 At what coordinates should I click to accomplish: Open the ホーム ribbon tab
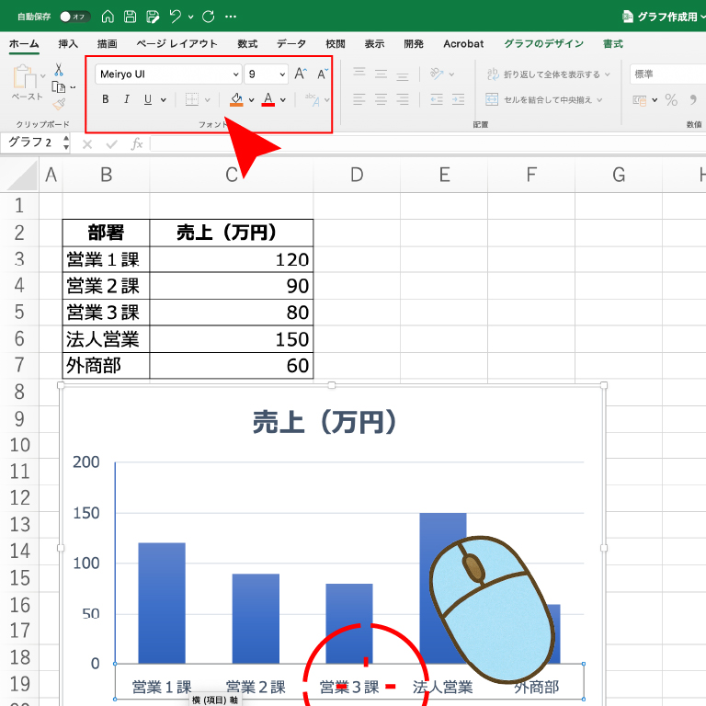[24, 44]
